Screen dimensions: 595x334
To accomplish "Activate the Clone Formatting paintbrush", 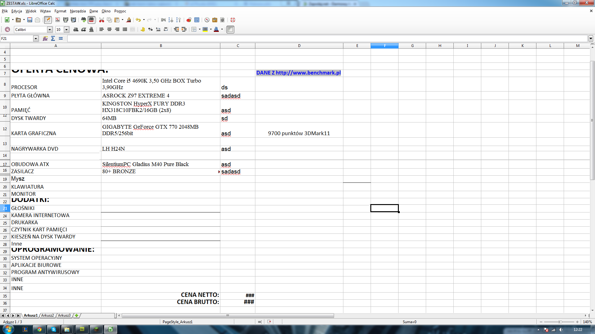I will point(129,20).
